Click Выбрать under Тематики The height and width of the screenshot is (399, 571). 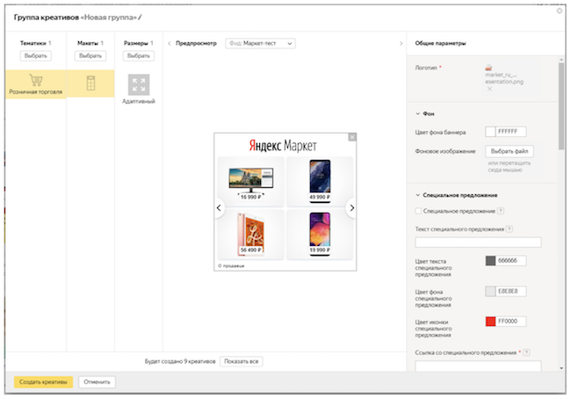point(36,55)
